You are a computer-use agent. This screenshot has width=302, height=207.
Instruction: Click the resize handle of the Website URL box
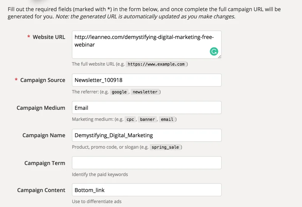click(x=219, y=57)
